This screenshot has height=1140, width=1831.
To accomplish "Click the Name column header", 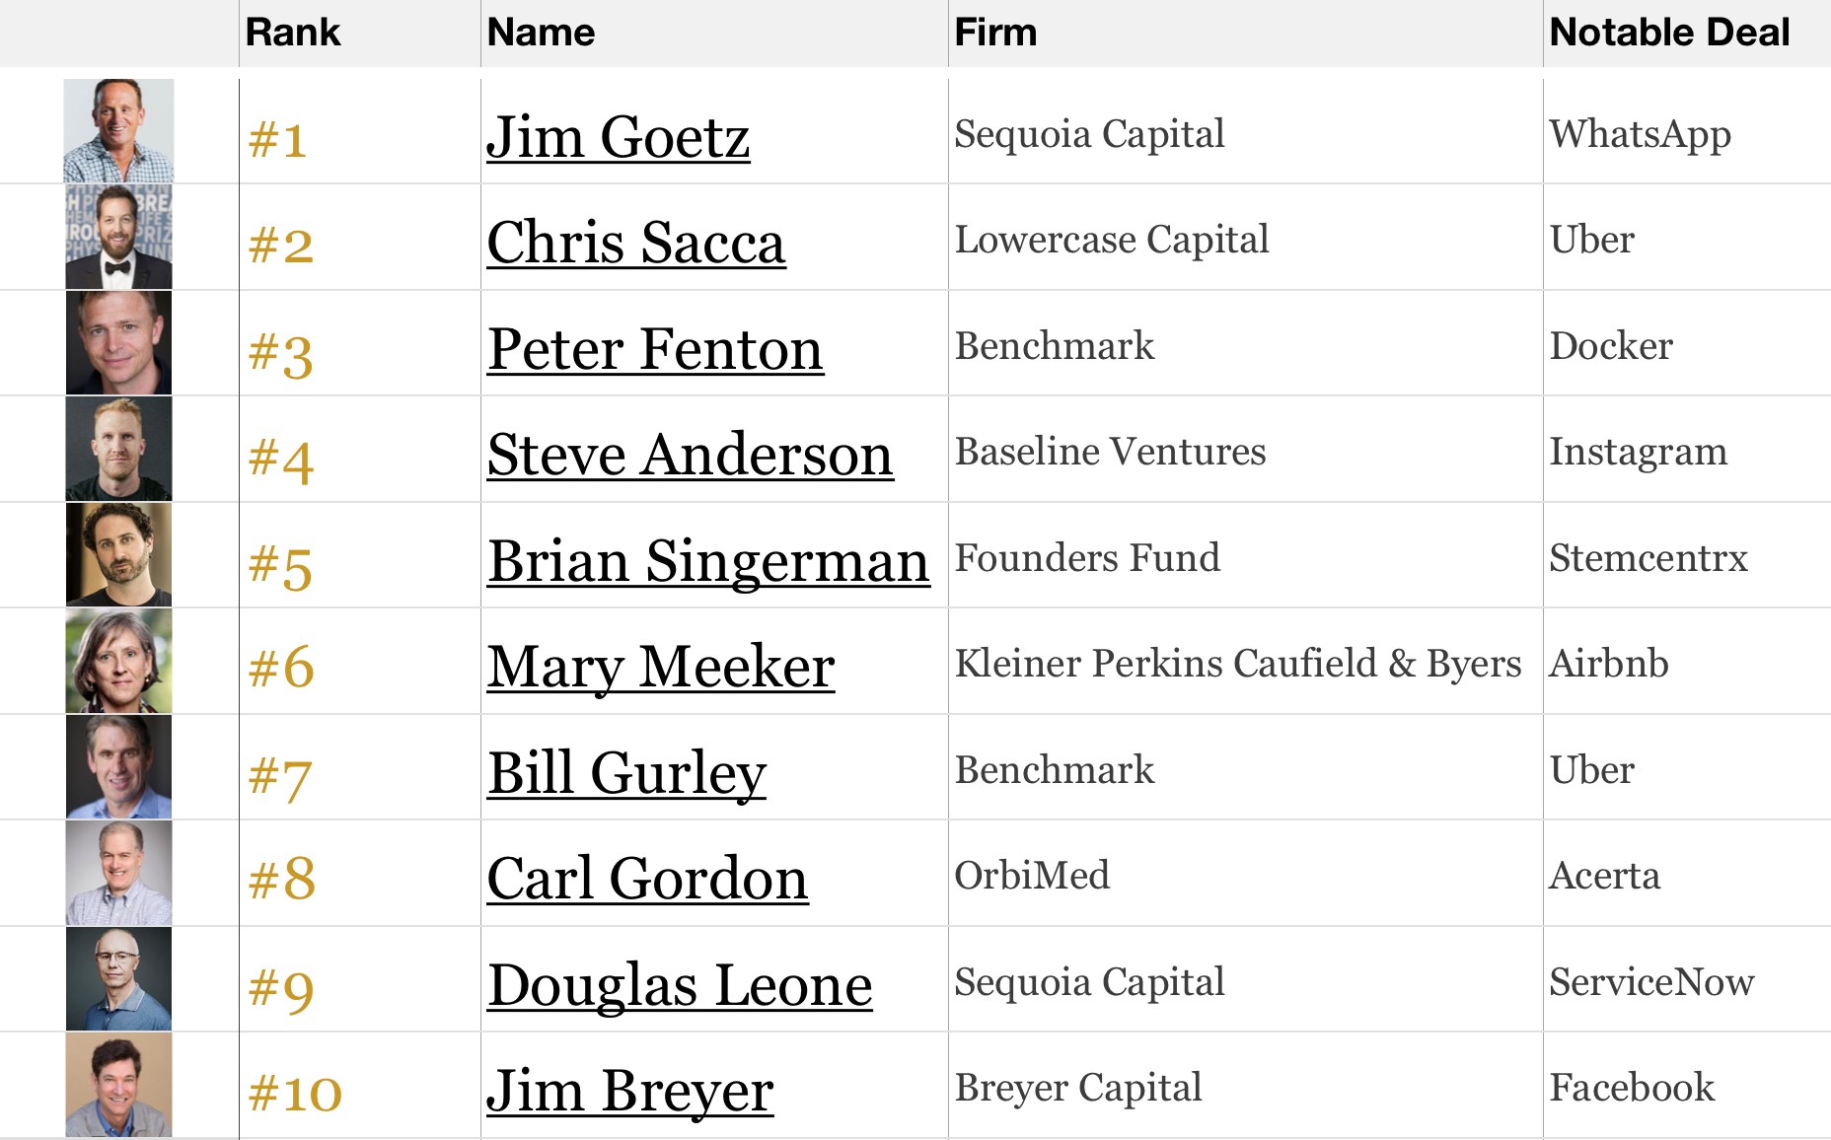I will point(541,33).
